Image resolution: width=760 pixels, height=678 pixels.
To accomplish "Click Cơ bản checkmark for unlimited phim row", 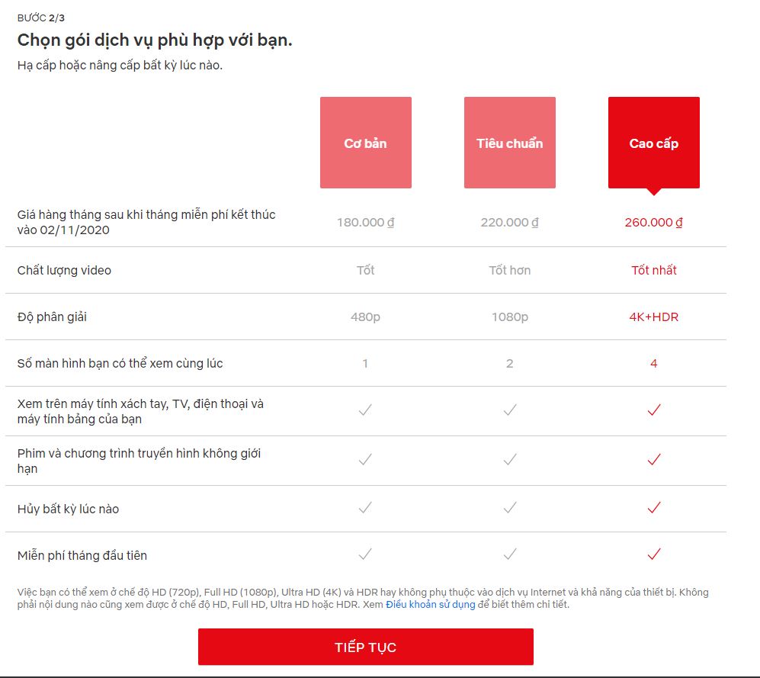I will [365, 460].
